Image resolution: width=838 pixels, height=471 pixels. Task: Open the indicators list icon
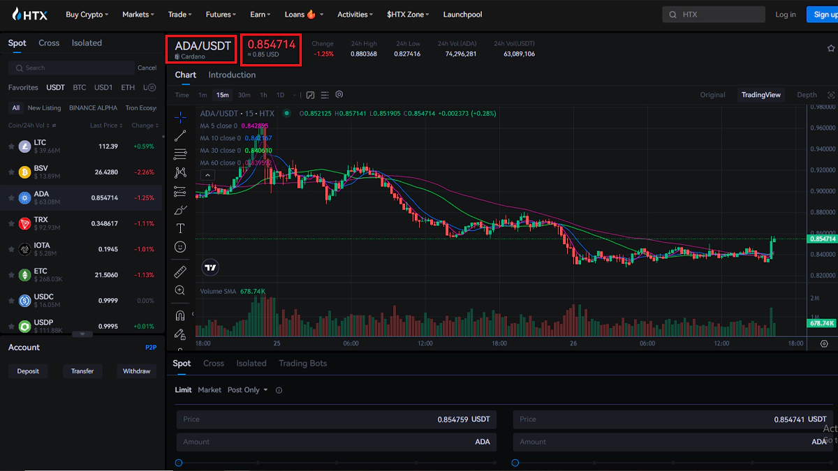click(x=325, y=95)
